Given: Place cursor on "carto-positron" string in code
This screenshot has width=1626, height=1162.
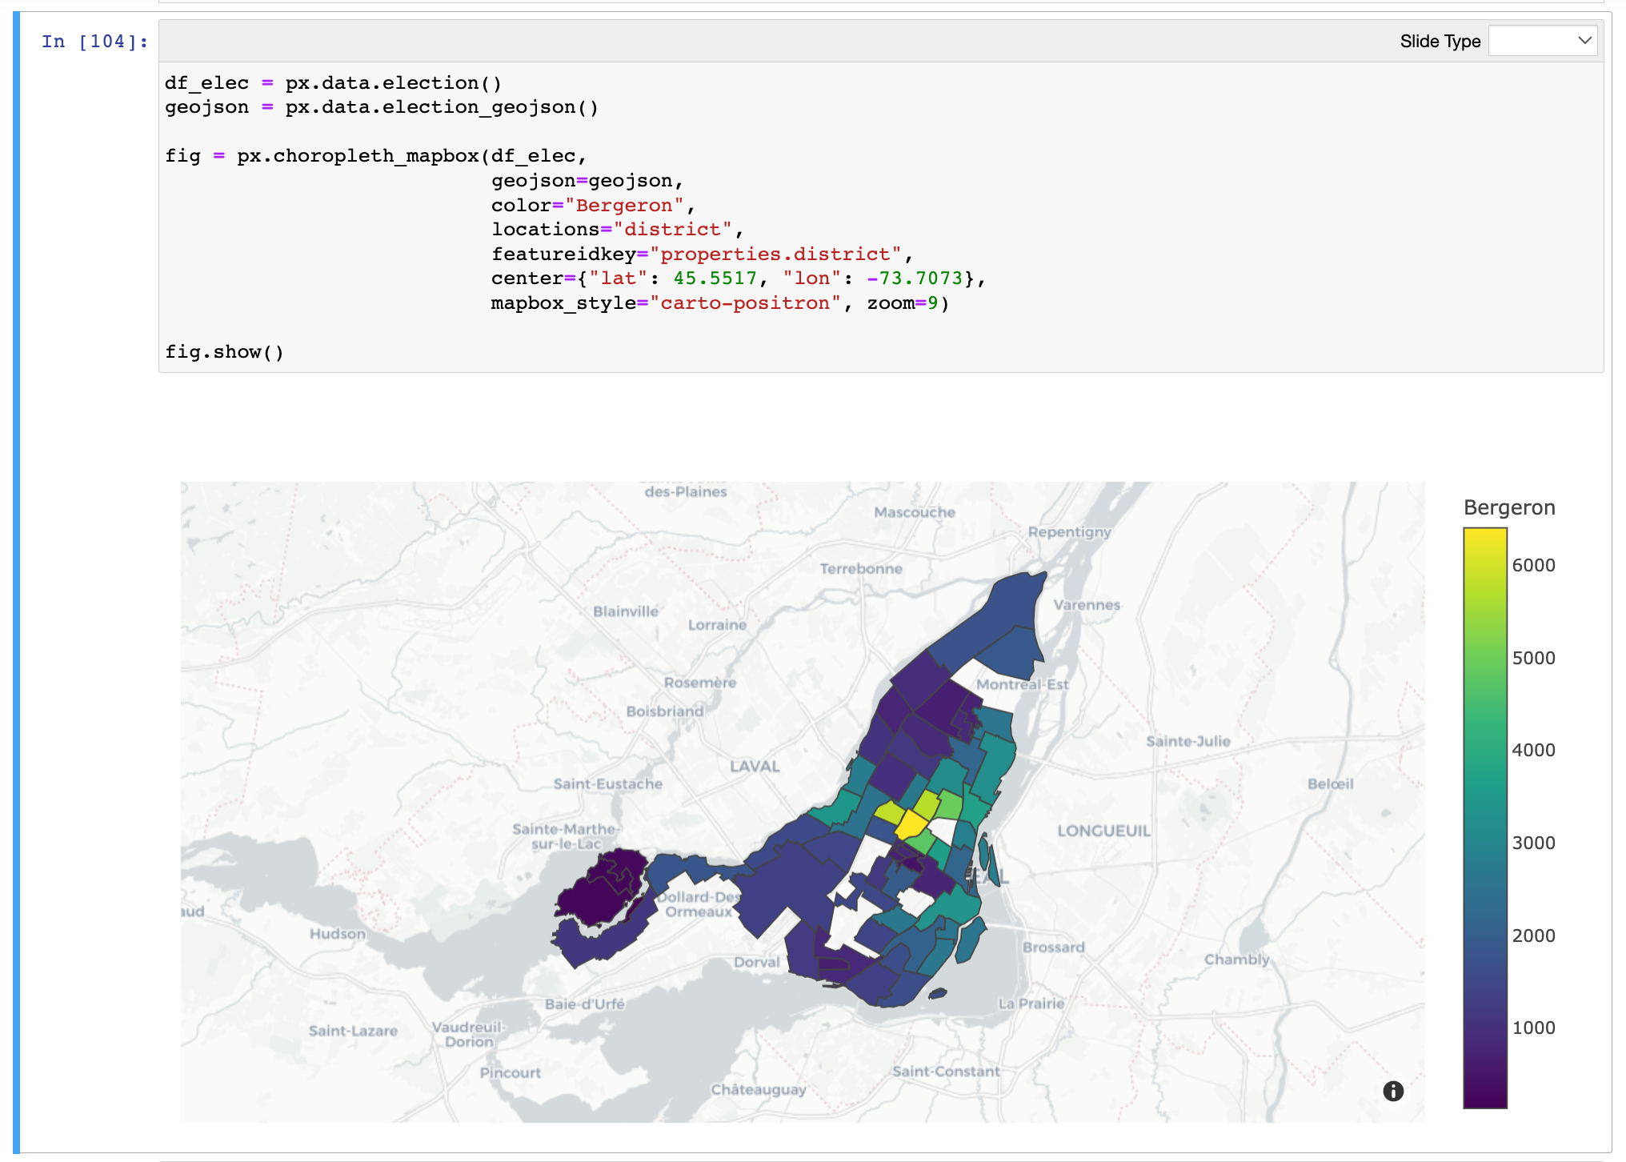Looking at the screenshot, I should [x=745, y=303].
